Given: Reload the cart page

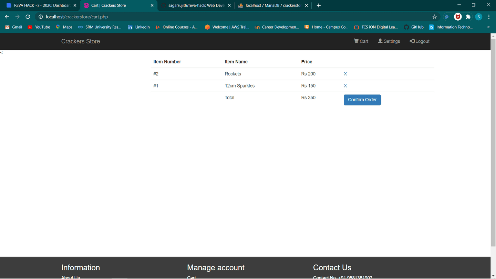Looking at the screenshot, I should [28, 17].
